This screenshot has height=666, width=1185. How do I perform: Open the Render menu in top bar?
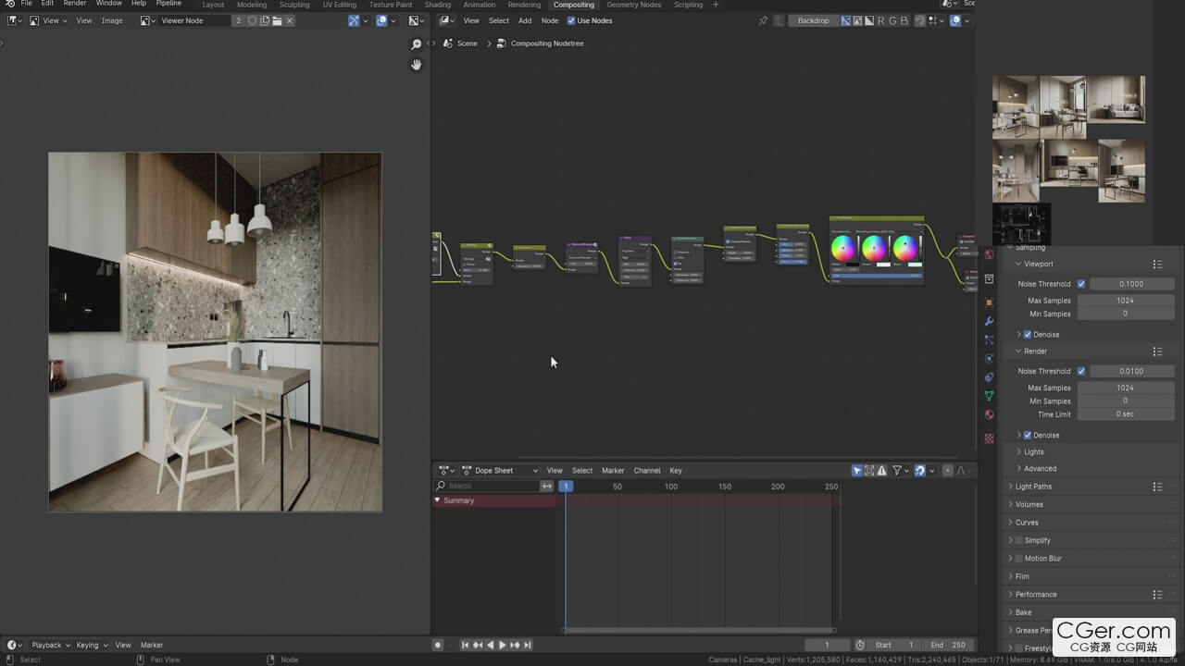point(75,4)
